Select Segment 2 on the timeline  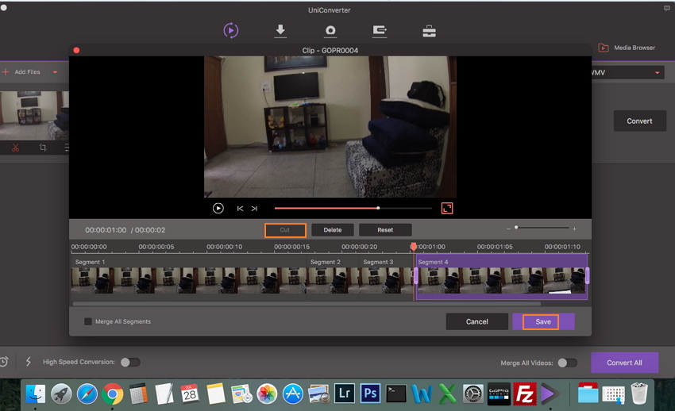pos(333,275)
